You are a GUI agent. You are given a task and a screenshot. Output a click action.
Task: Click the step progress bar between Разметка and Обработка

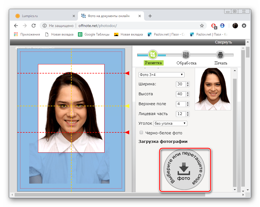click(169, 55)
